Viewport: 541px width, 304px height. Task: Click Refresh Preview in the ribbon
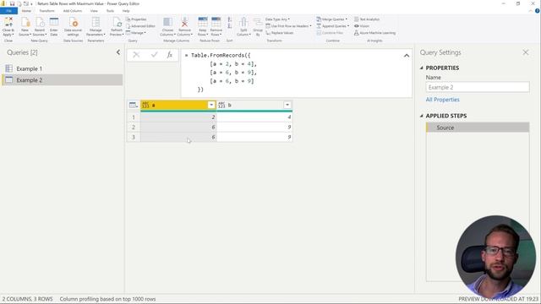(117, 27)
